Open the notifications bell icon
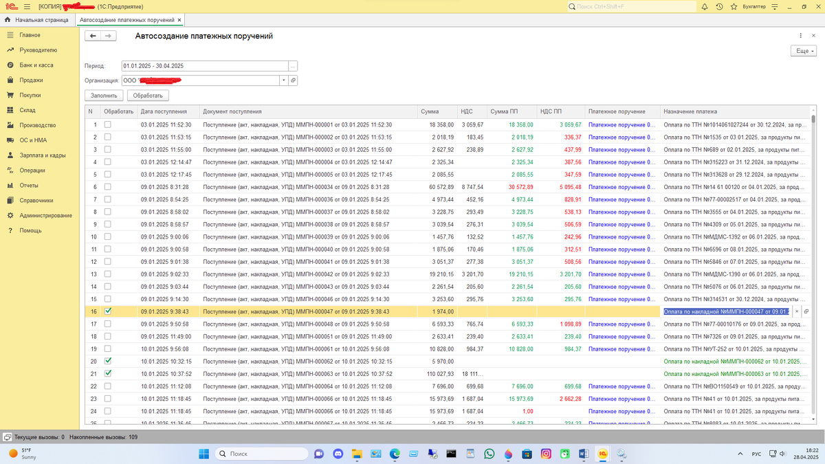This screenshot has height=464, width=825. coord(704,6)
